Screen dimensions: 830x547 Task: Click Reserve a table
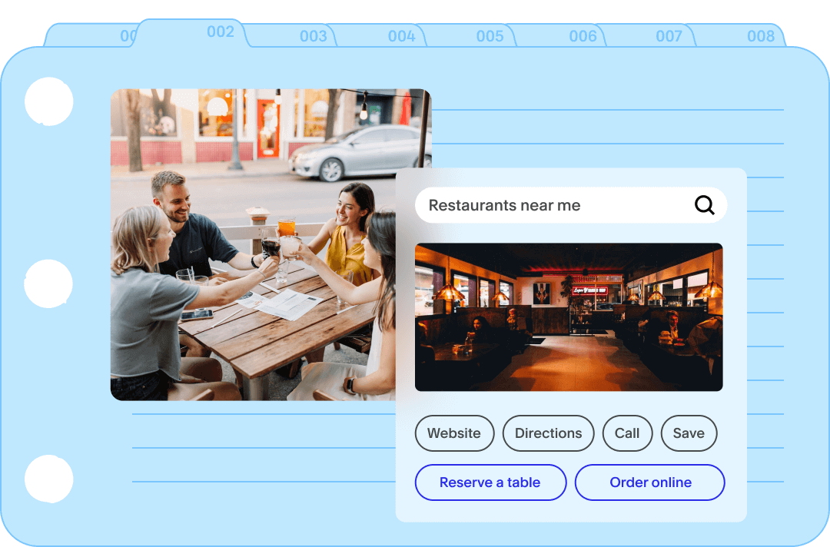pos(490,482)
